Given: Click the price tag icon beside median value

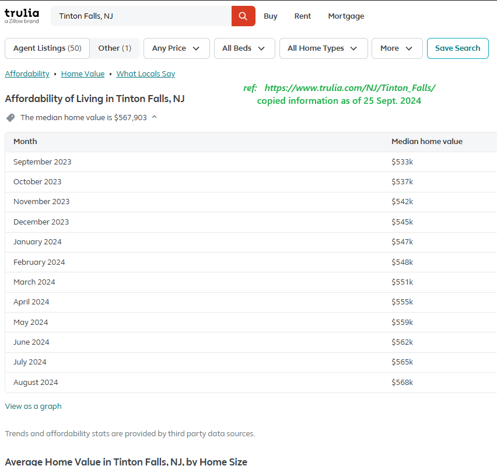Looking at the screenshot, I should [10, 118].
